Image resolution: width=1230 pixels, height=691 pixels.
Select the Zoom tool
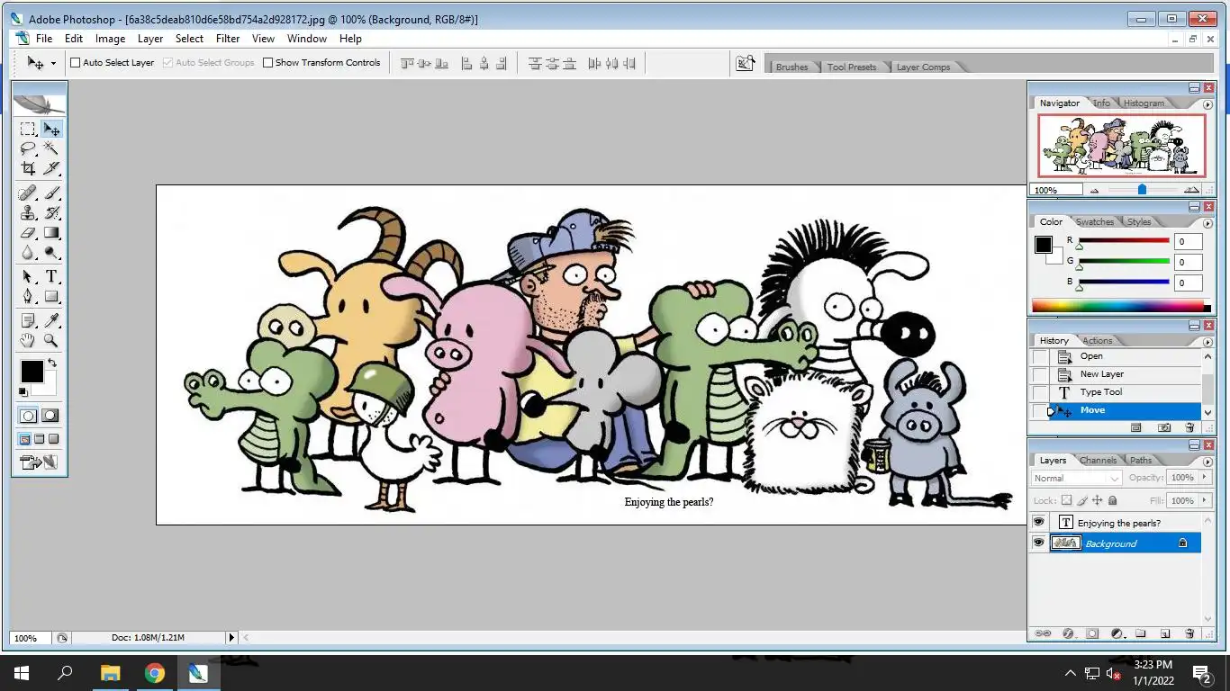(x=51, y=340)
